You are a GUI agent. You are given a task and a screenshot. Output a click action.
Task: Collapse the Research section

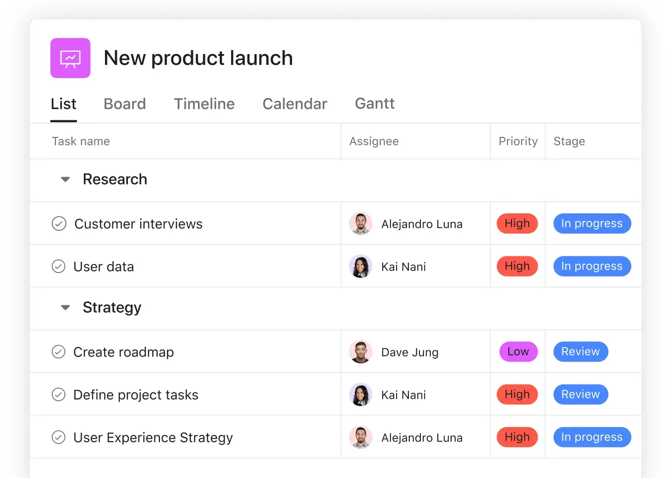pos(66,179)
